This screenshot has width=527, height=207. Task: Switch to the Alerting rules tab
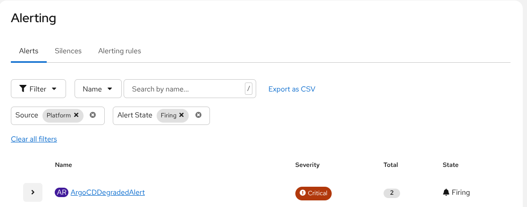click(x=119, y=51)
